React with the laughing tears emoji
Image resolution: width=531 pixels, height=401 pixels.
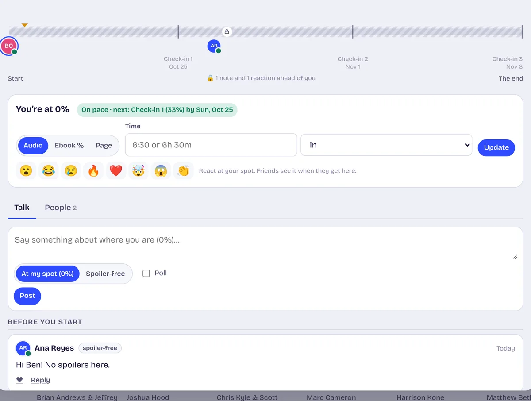click(49, 170)
